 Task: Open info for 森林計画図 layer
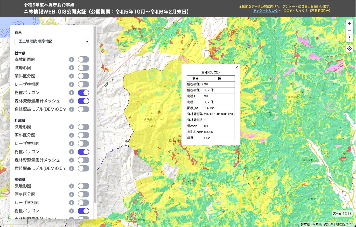(x=72, y=59)
